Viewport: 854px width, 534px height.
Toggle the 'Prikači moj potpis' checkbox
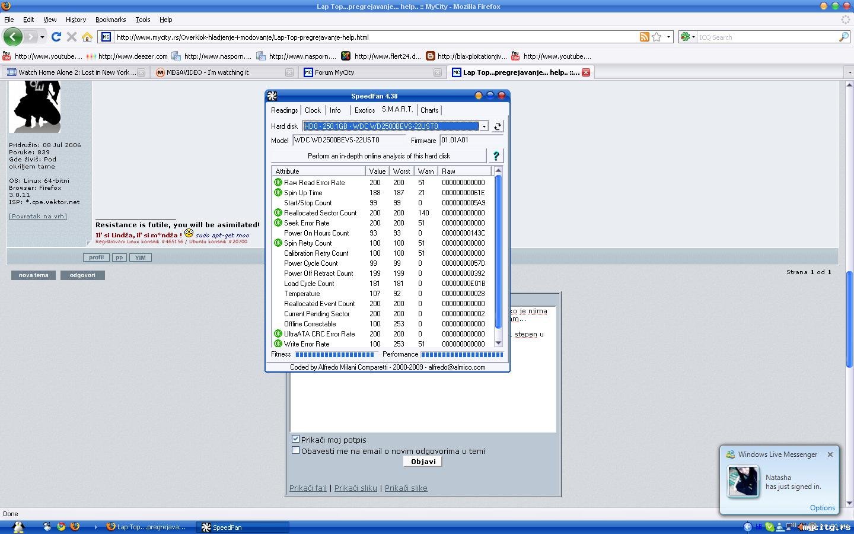[295, 439]
